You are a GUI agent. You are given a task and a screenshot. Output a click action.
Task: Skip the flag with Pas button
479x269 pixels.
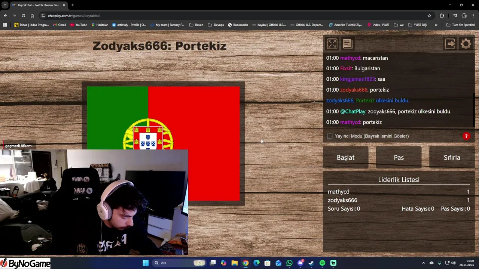pyautogui.click(x=399, y=157)
